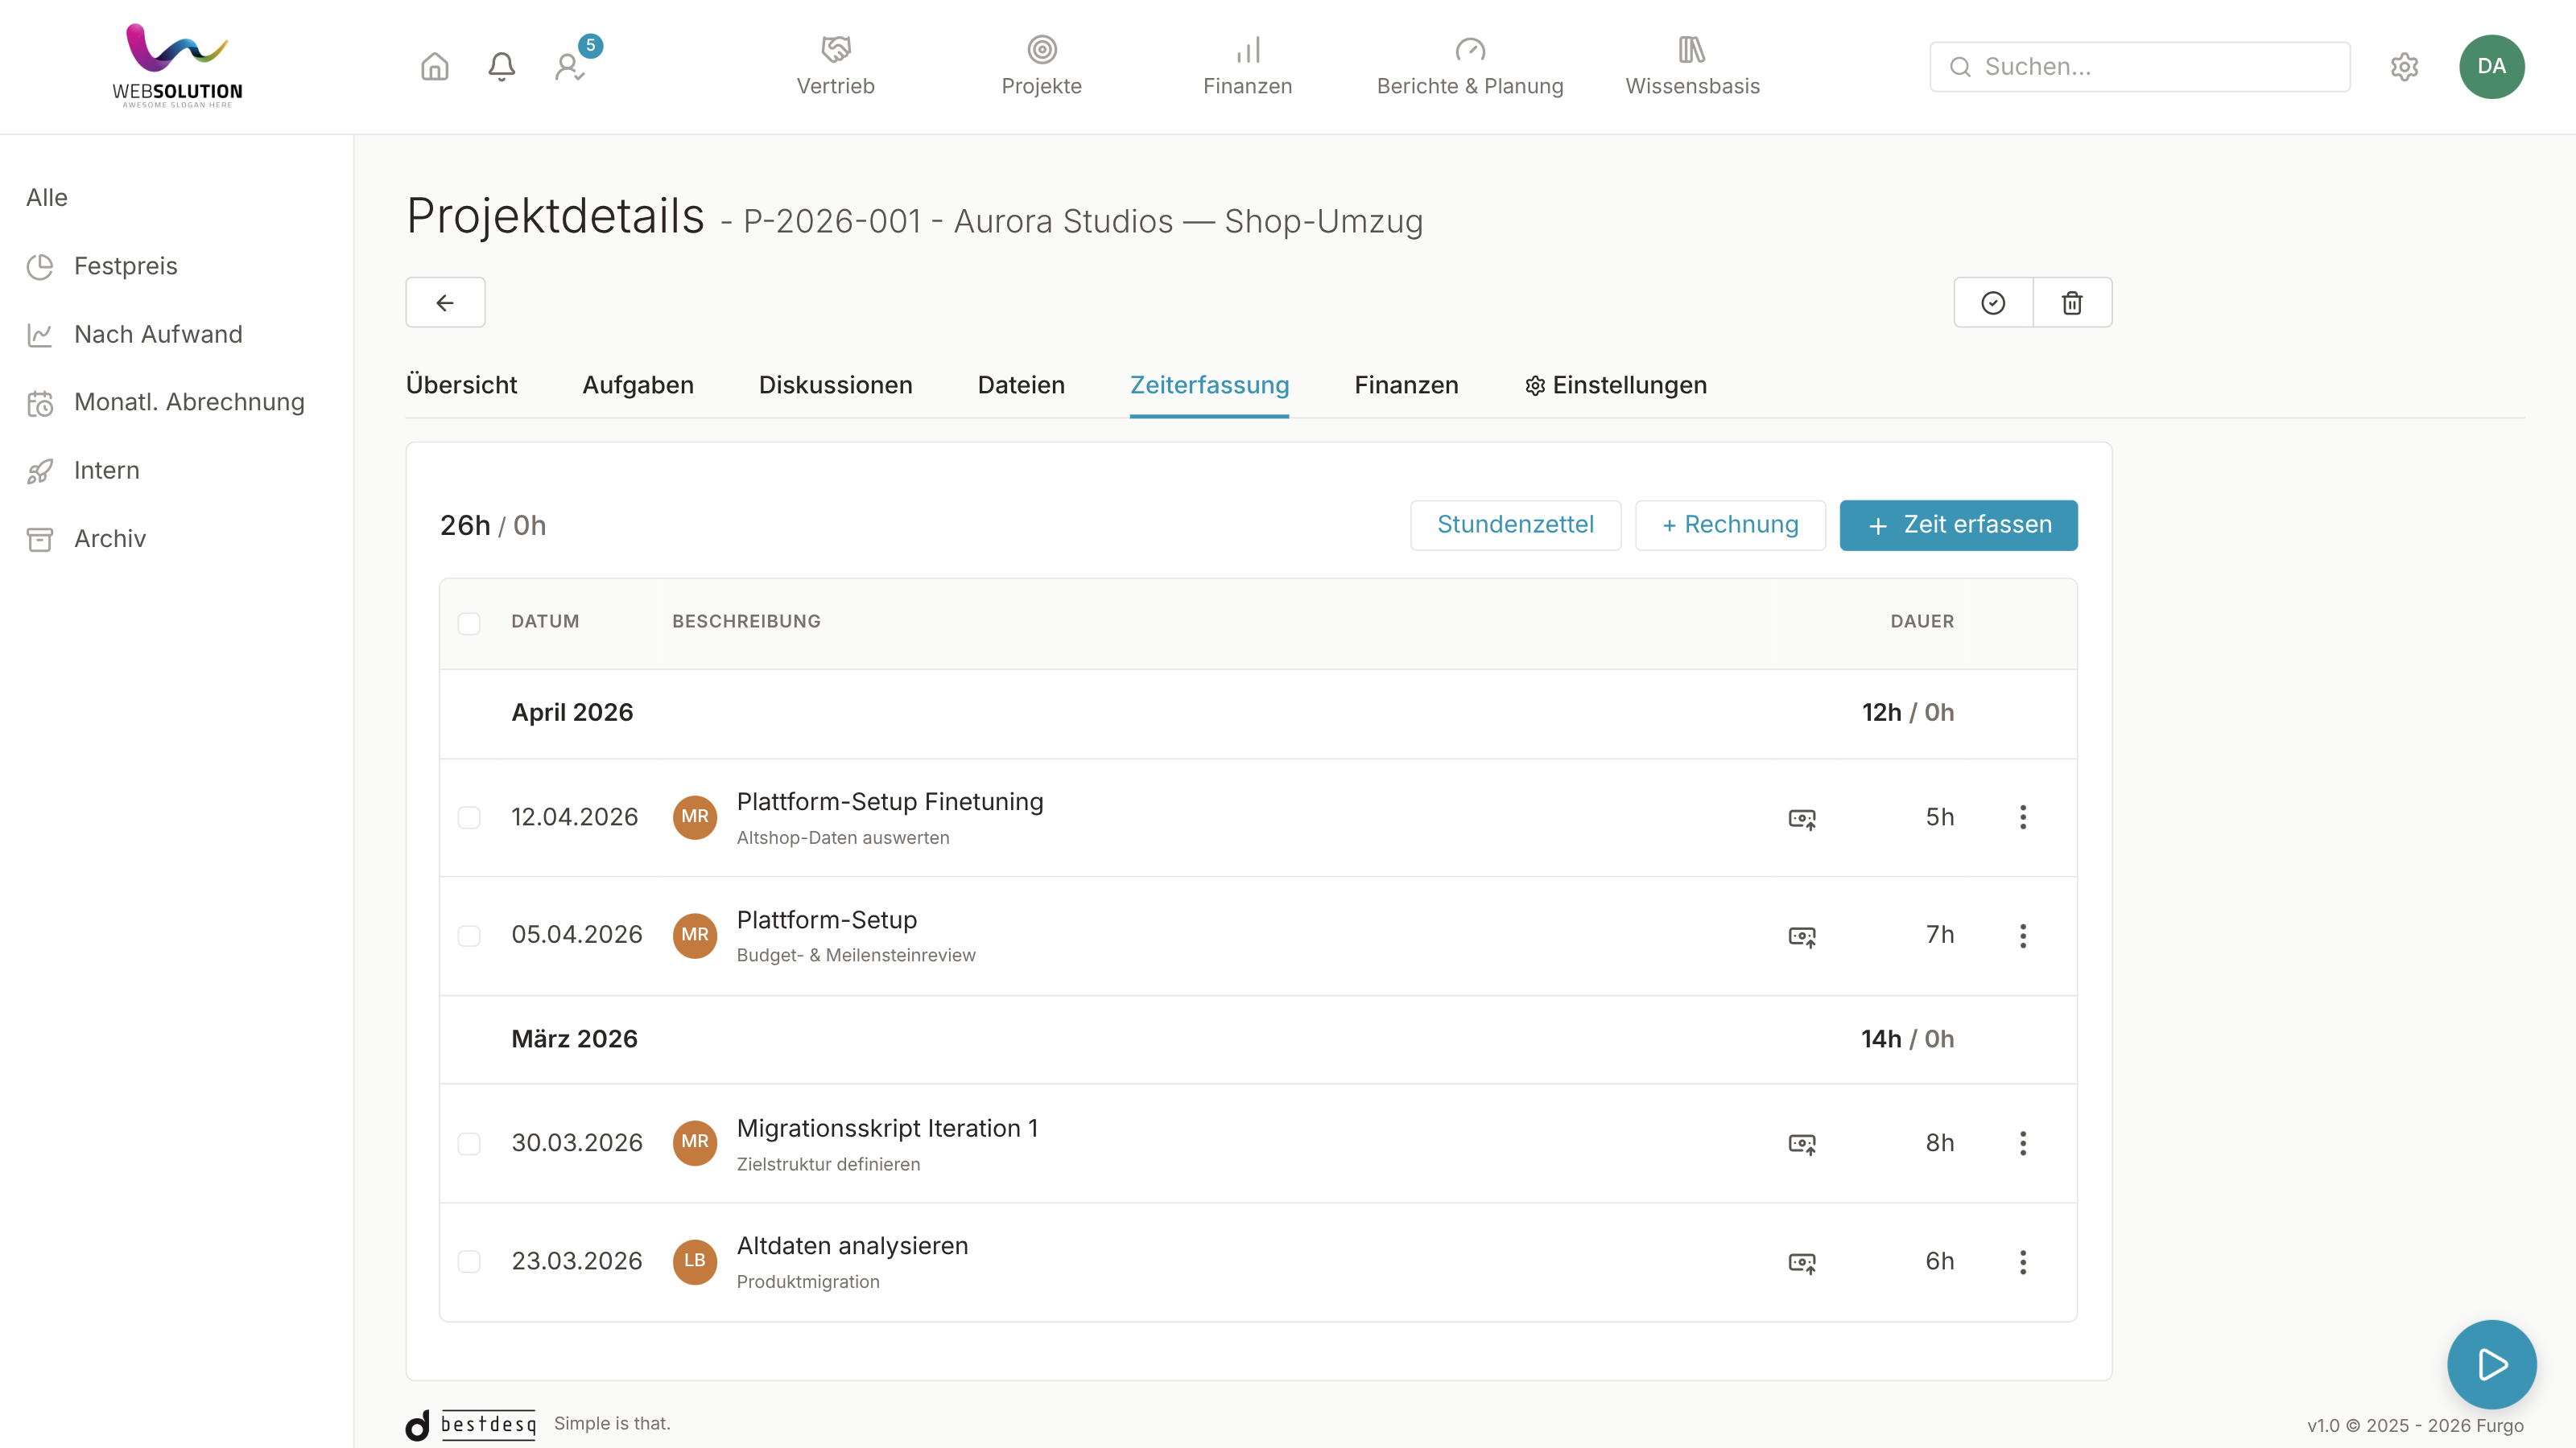Open the Stundenzettel button

click(x=1515, y=524)
